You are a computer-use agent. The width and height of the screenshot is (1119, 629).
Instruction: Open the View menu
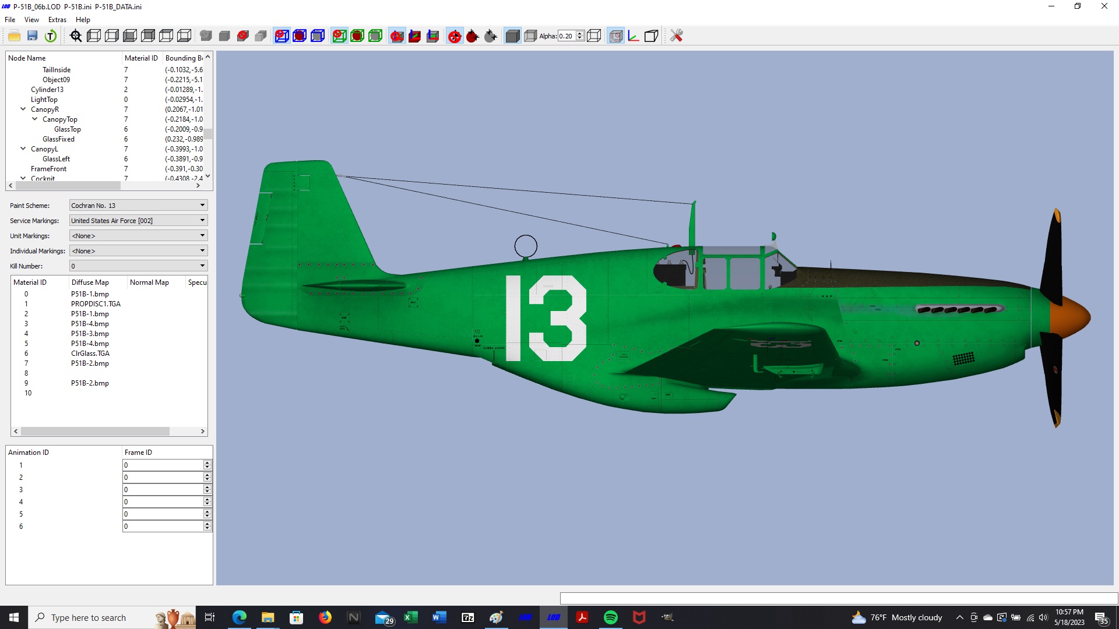31,20
